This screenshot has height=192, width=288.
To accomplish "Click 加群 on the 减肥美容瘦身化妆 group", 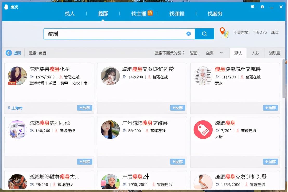I will [x=85, y=108].
